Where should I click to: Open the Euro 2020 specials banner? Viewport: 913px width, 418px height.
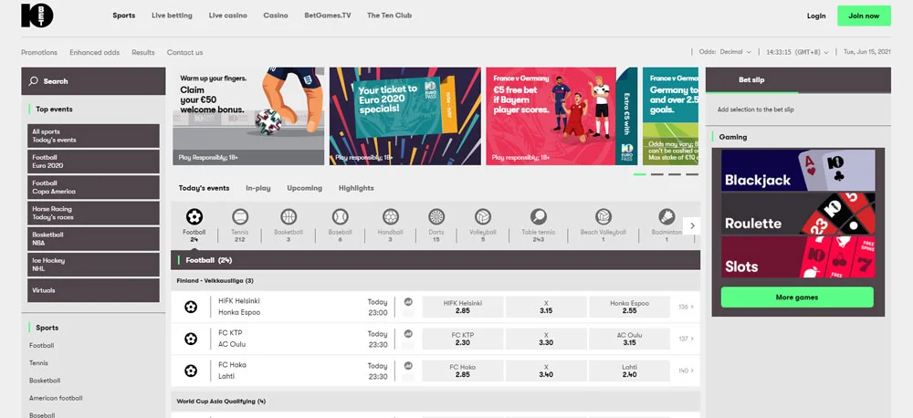(x=405, y=117)
